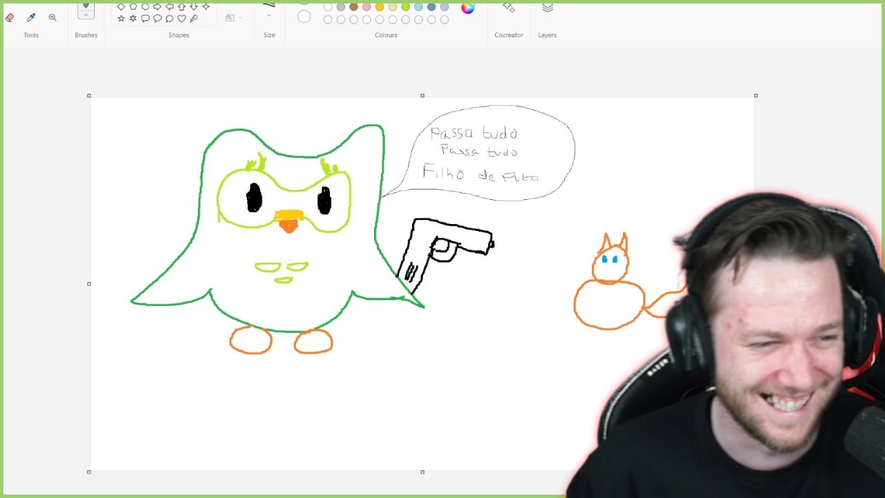Choose the heart shape
The height and width of the screenshot is (498, 885).
(x=182, y=19)
